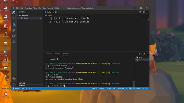Screen dimensions: 184x103
Task: Select file.txt in the Explorer tree
Action: tap(30, 18)
